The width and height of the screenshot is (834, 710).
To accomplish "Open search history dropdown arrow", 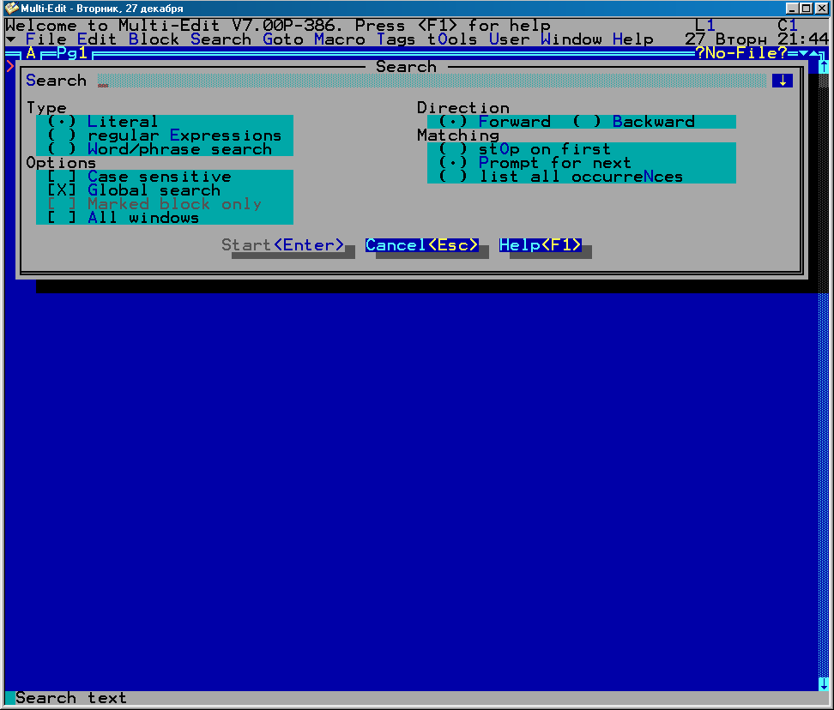I will 783,81.
